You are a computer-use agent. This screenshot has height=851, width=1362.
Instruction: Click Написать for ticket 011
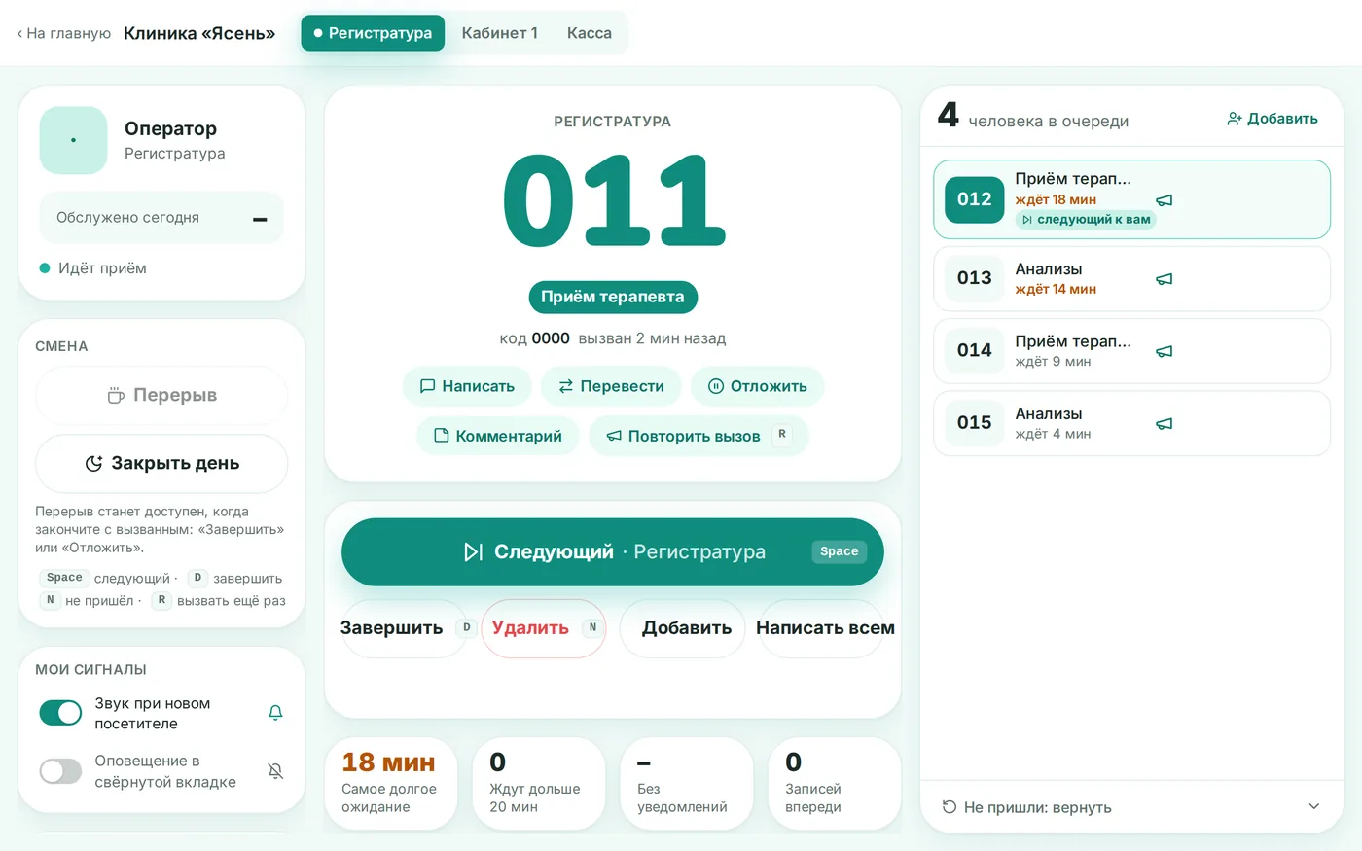click(467, 386)
